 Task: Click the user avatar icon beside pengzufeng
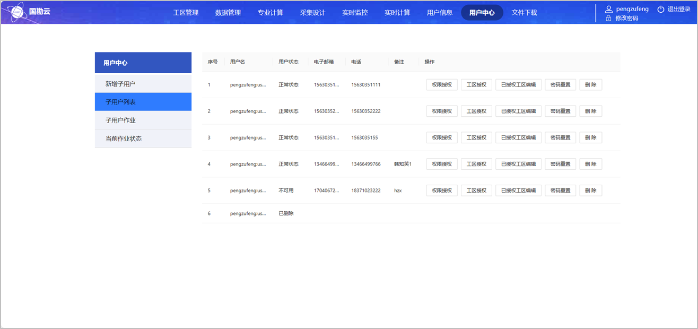pyautogui.click(x=609, y=9)
